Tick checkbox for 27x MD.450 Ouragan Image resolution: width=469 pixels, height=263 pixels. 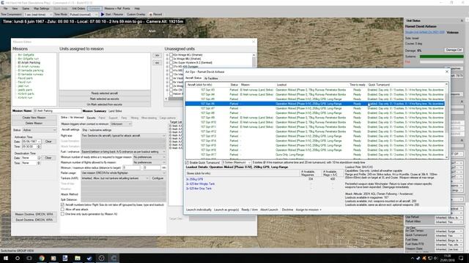(x=171, y=66)
